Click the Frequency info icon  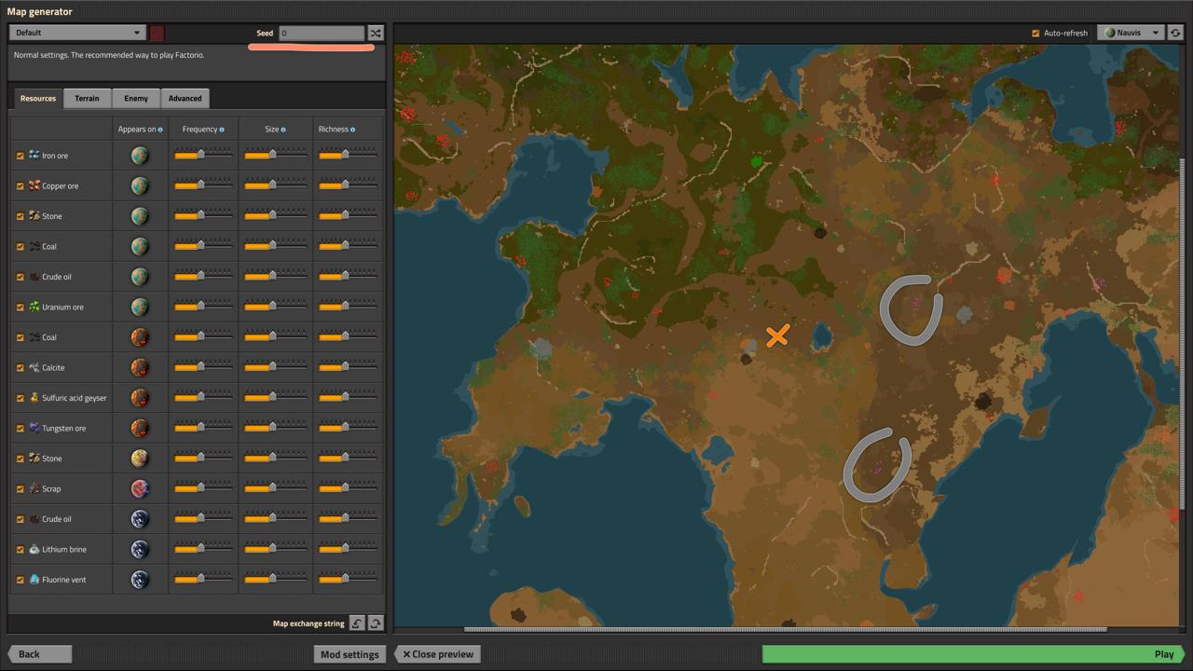(222, 130)
